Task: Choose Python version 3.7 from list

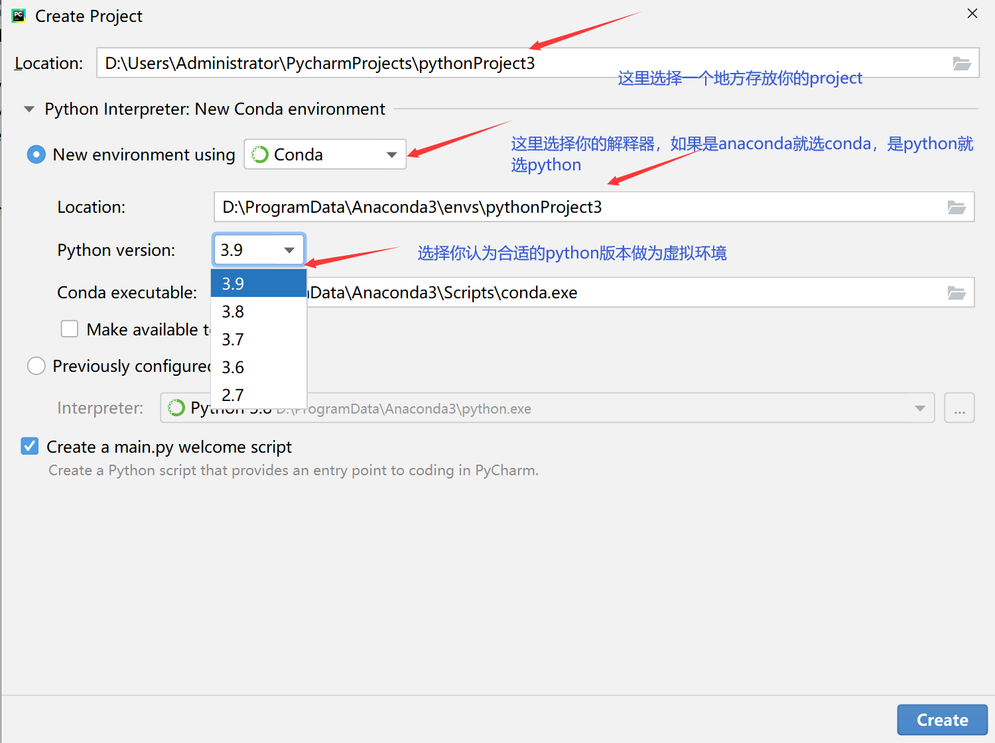Action: click(x=259, y=339)
